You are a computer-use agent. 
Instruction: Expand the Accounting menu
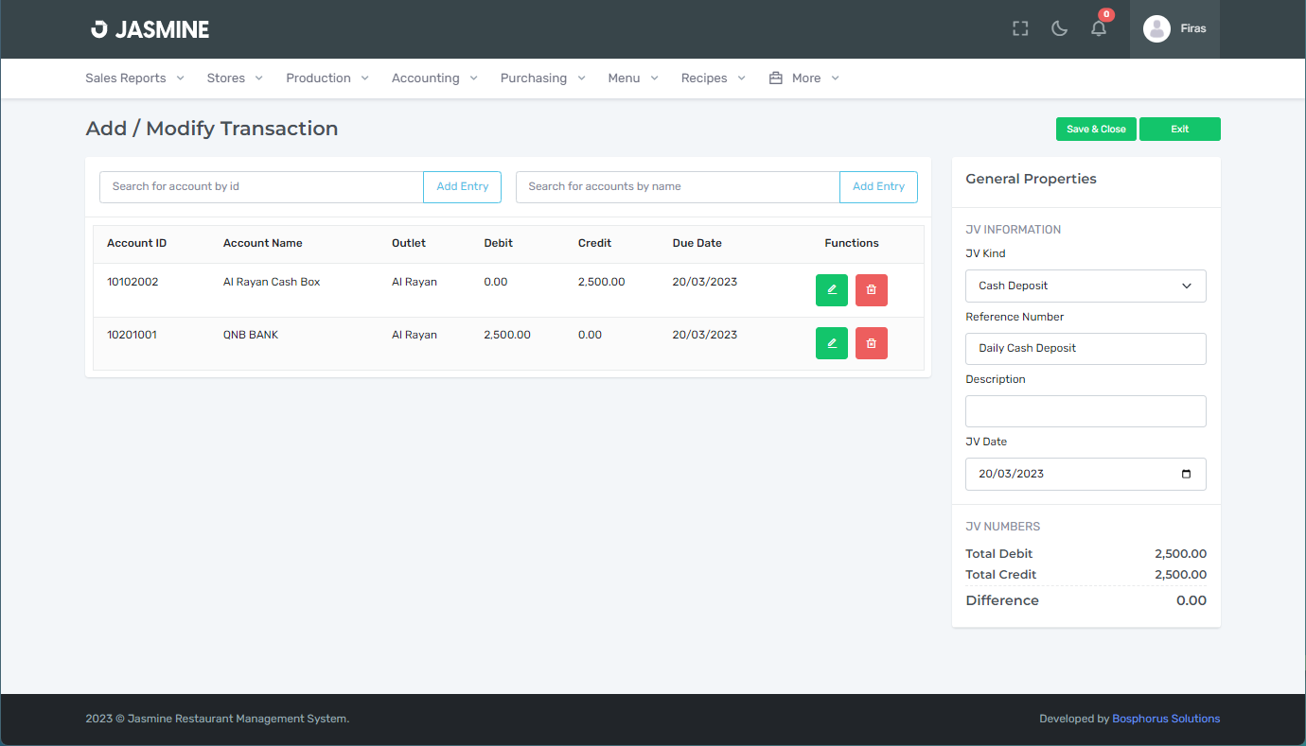coord(434,78)
